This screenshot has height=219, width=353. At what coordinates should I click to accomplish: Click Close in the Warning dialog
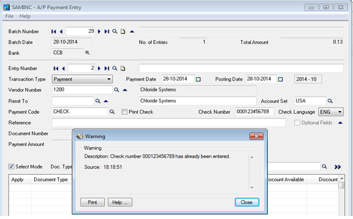click(247, 203)
